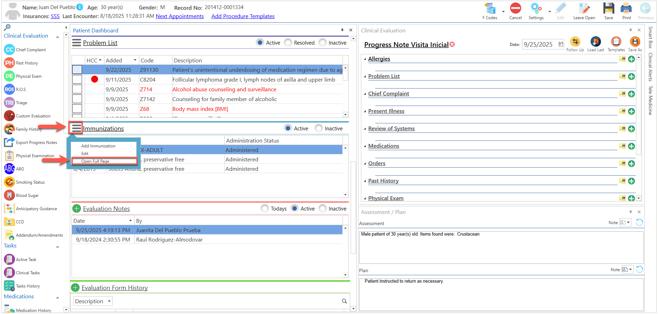Click the Add Procedure Templates link

tap(243, 16)
